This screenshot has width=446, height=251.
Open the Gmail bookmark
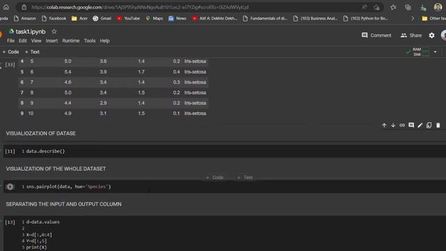click(x=102, y=19)
